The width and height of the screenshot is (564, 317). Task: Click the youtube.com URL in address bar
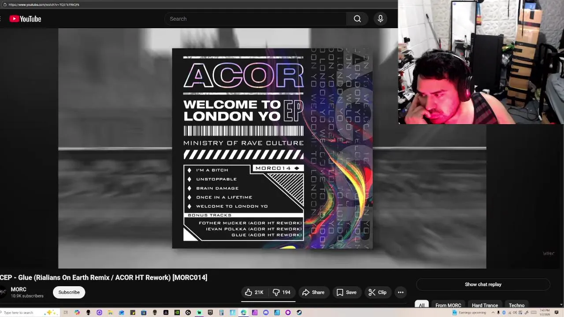coord(44,5)
